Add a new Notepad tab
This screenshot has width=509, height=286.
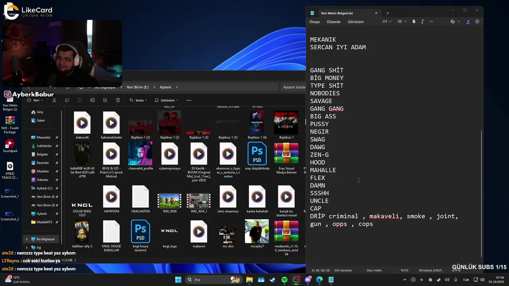[388, 13]
